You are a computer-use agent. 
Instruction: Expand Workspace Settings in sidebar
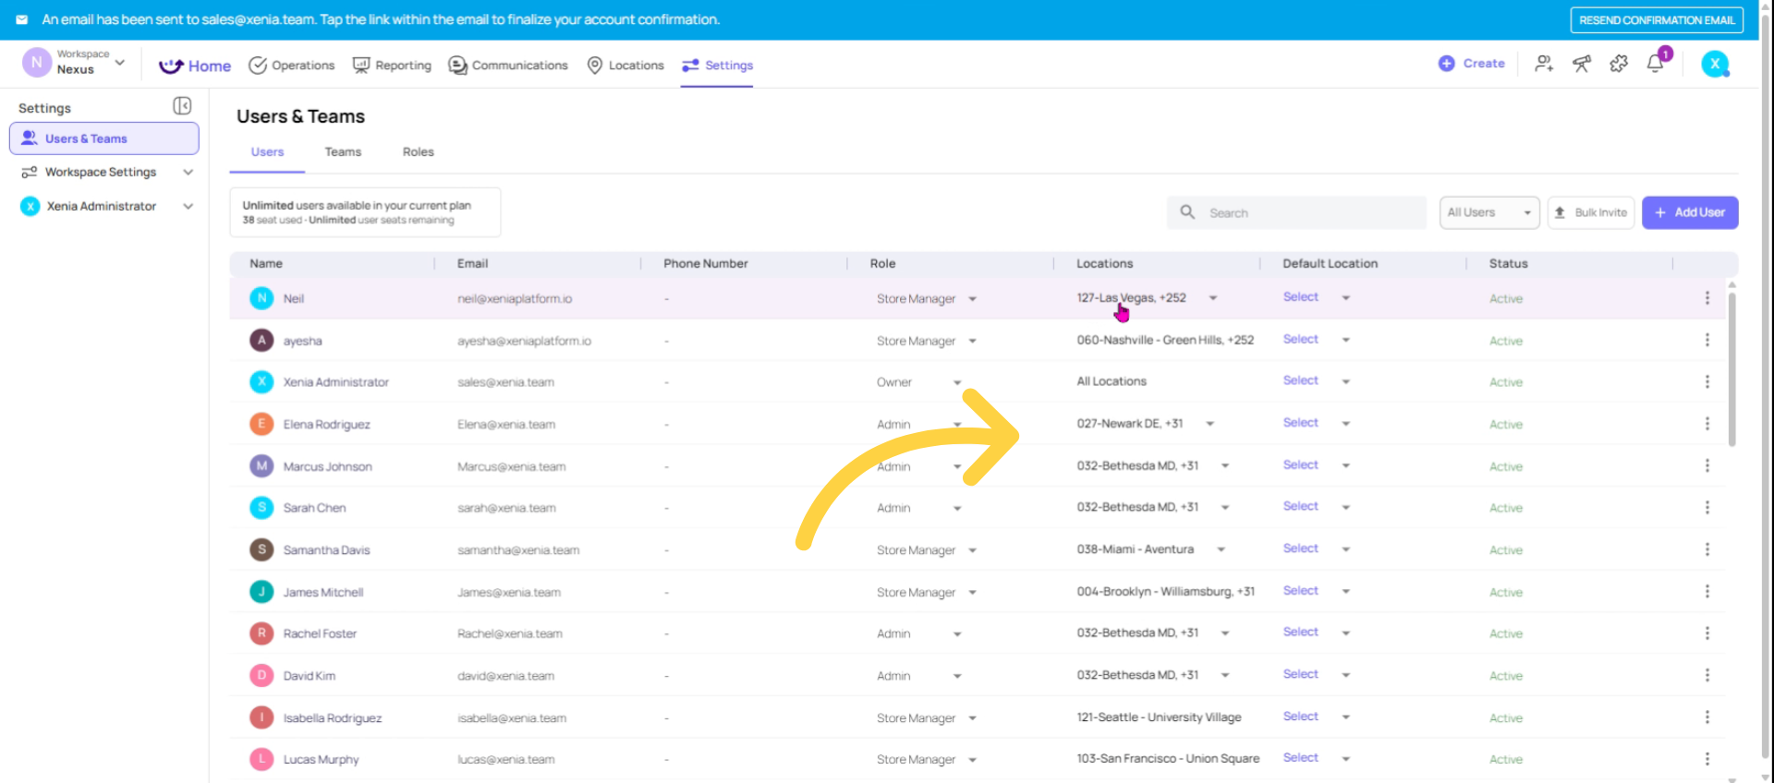coord(188,172)
